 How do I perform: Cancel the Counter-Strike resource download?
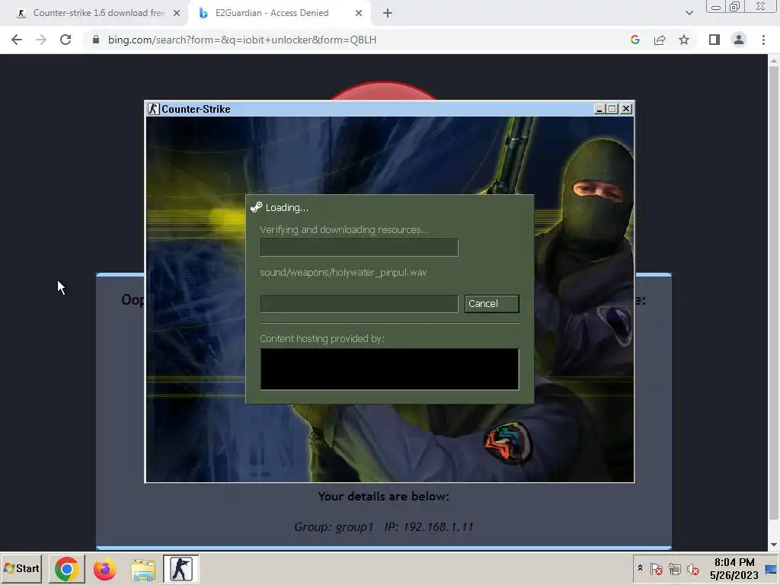[491, 303]
